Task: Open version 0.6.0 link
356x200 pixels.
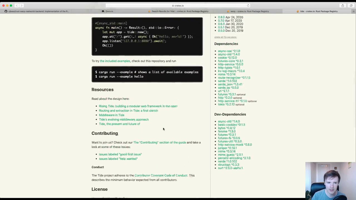Action: pos(221,24)
